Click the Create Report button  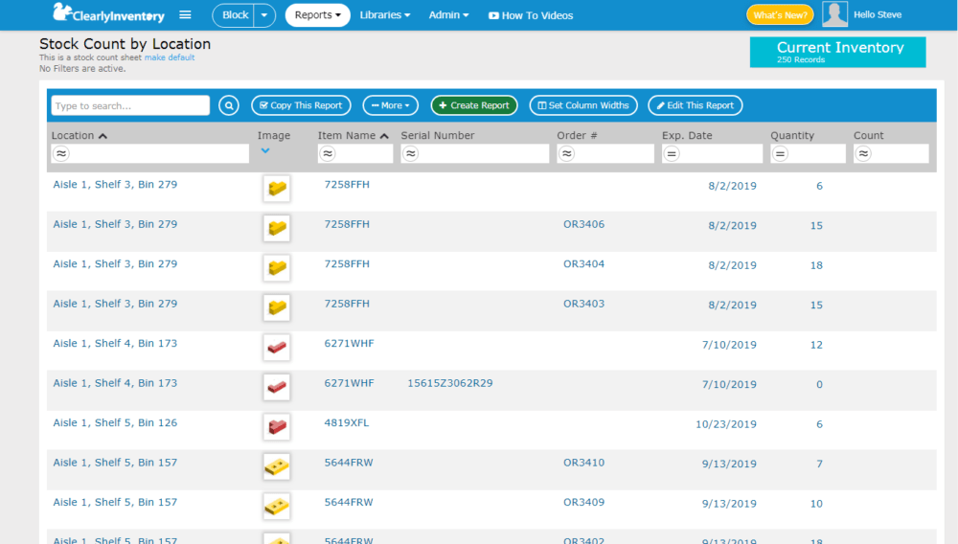coord(474,105)
